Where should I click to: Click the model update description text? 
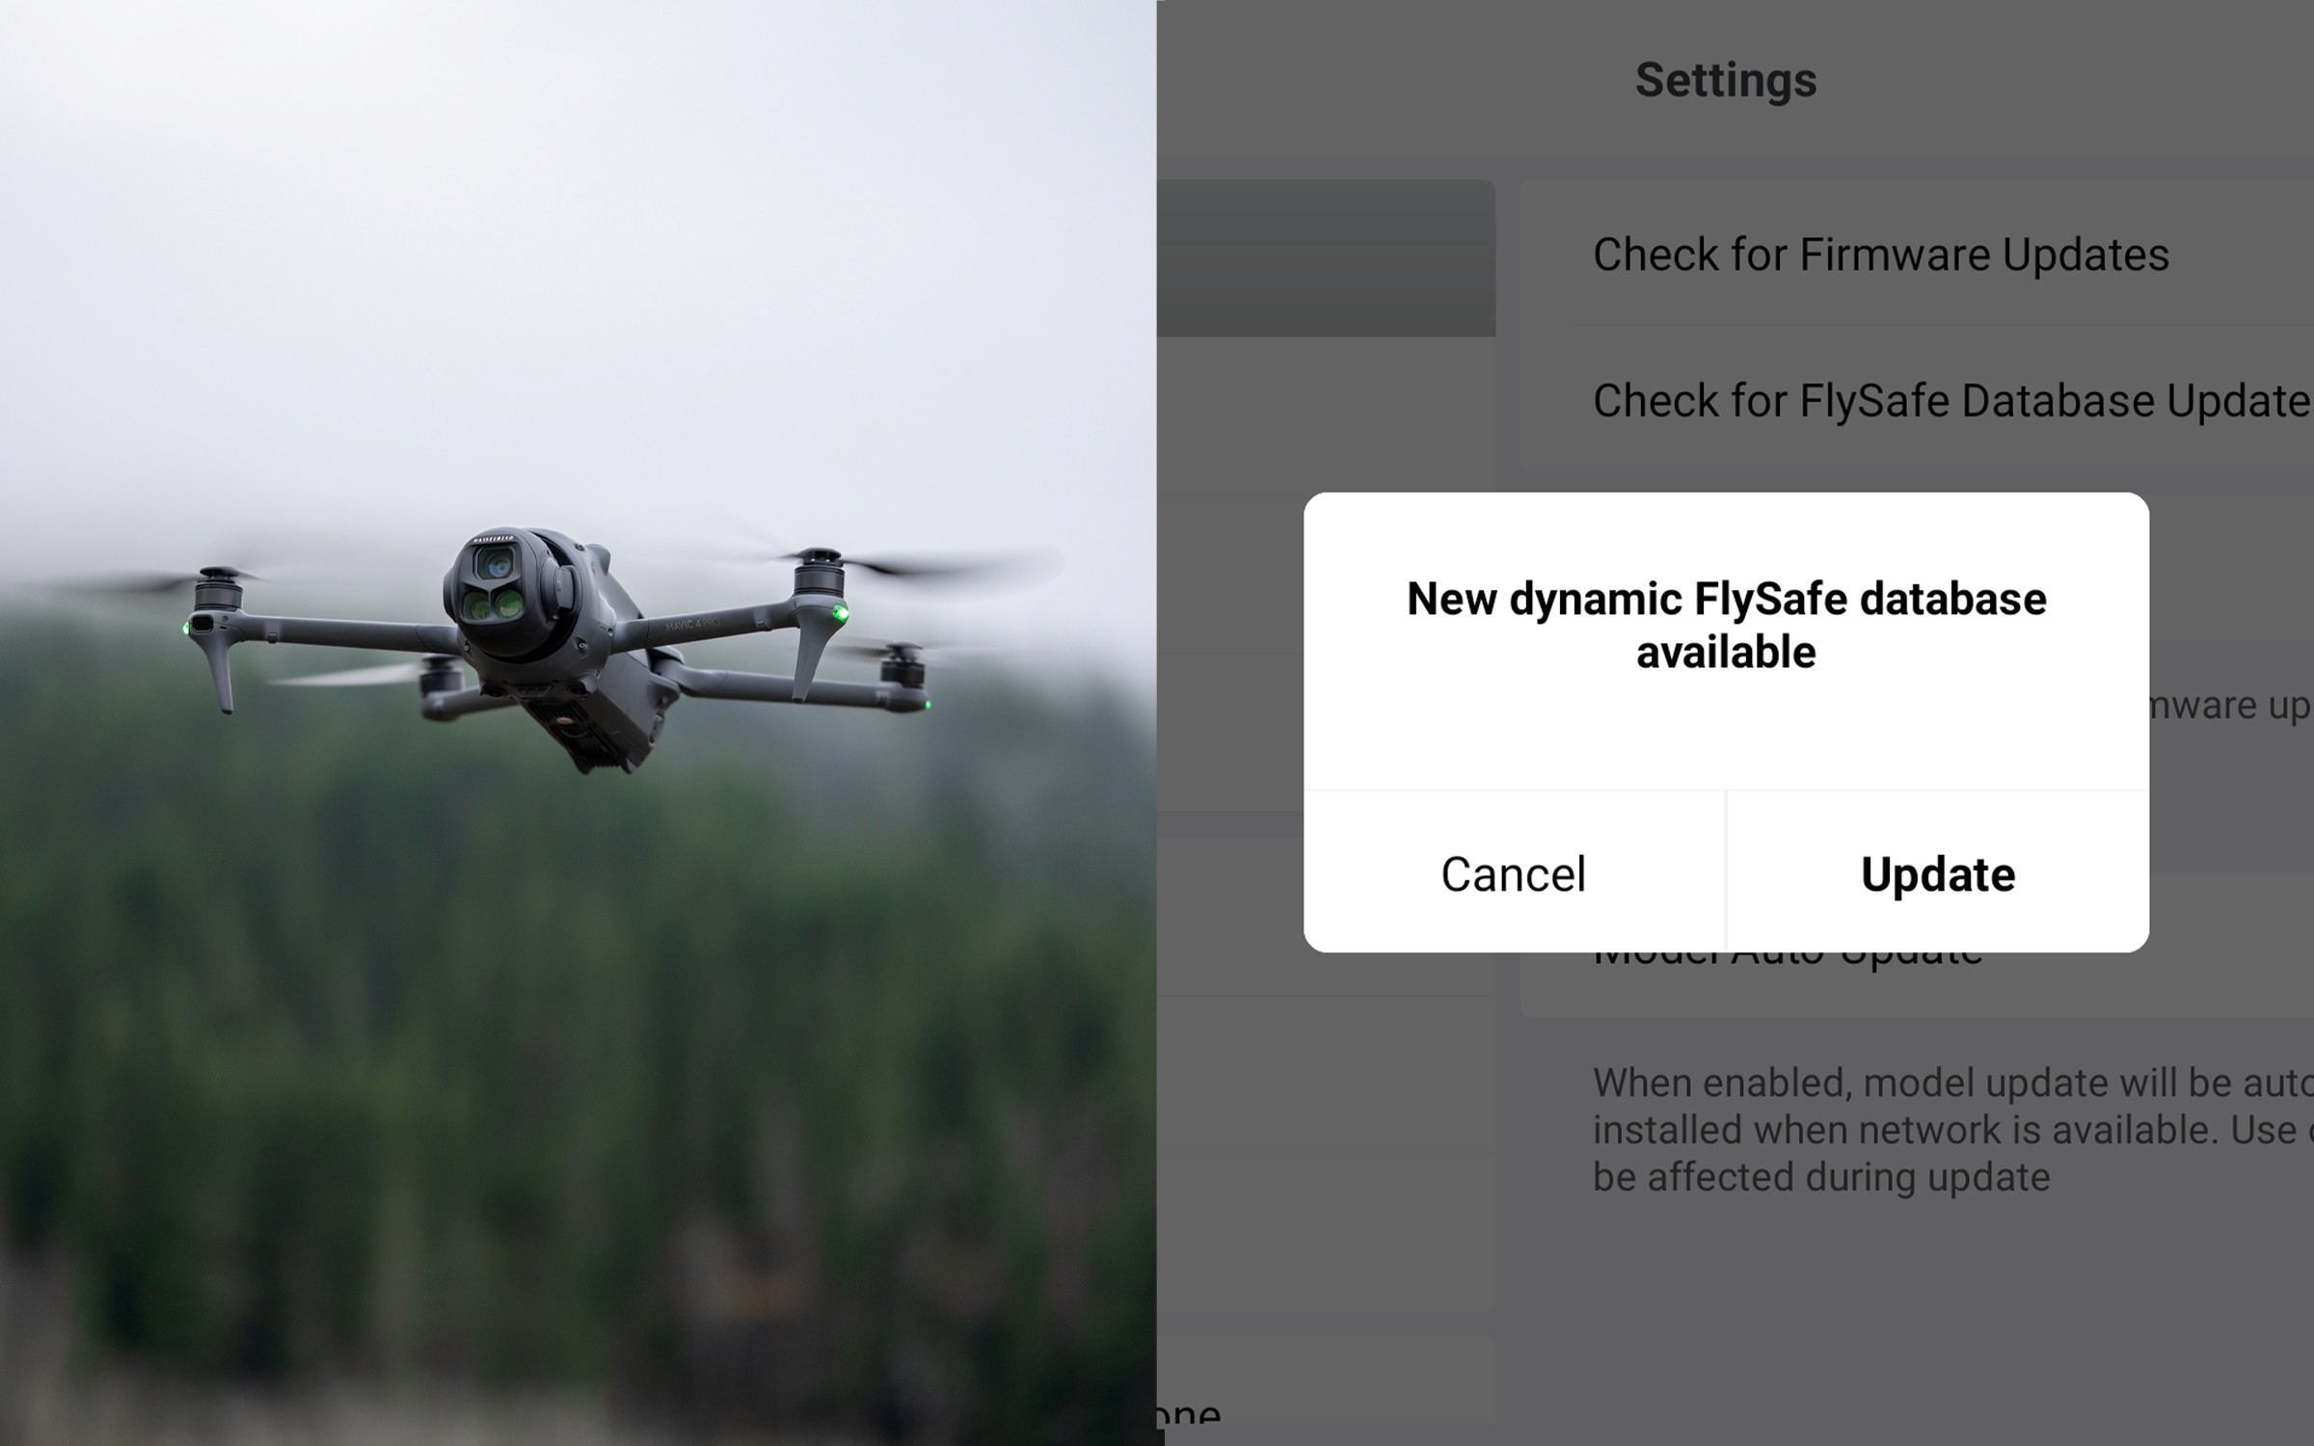(1952, 1130)
